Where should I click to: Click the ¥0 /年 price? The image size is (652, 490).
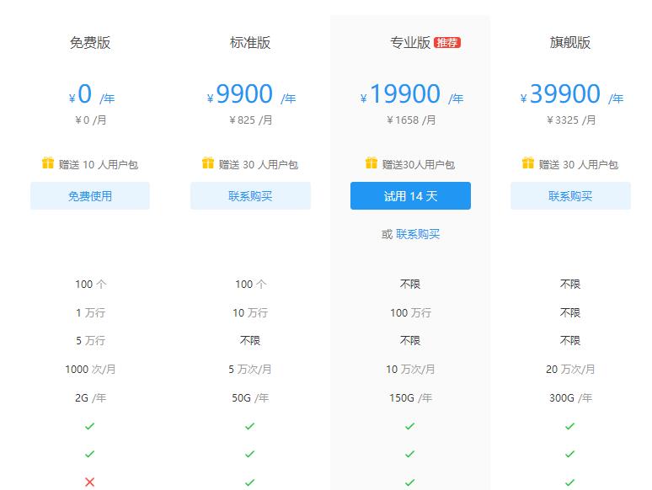92,94
